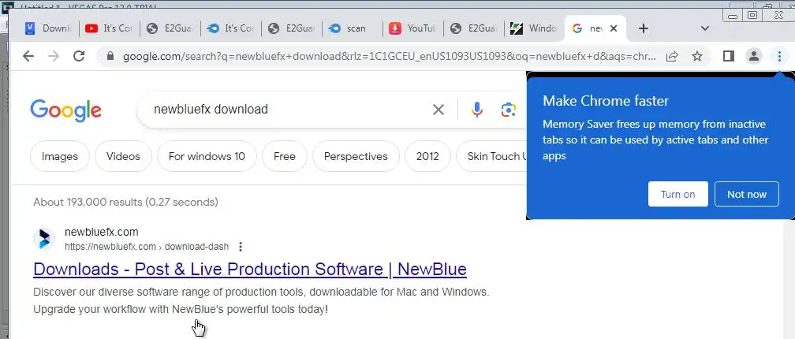The image size is (795, 339).
Task: View site information lock icon
Action: click(x=110, y=56)
